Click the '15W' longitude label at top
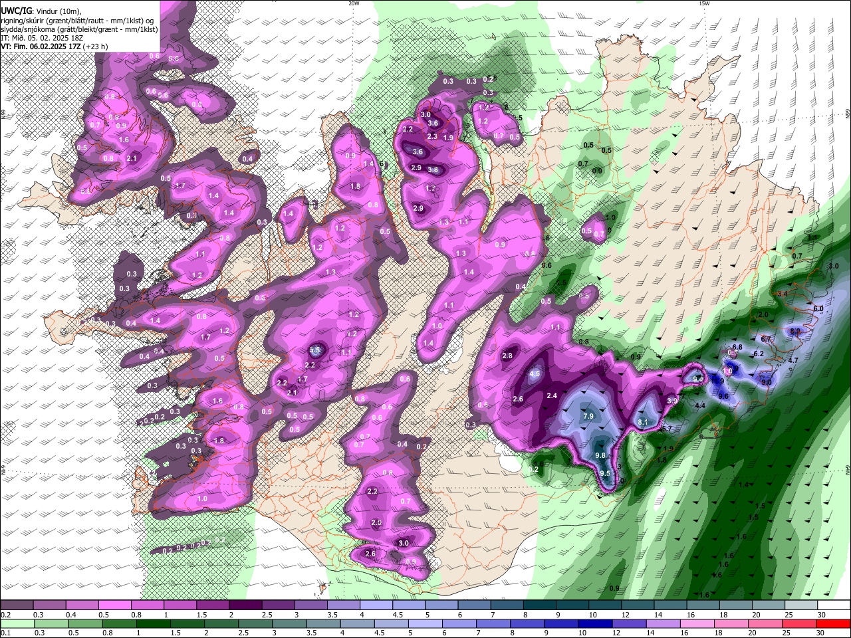Screen dimensions: 851x638 click(x=704, y=3)
